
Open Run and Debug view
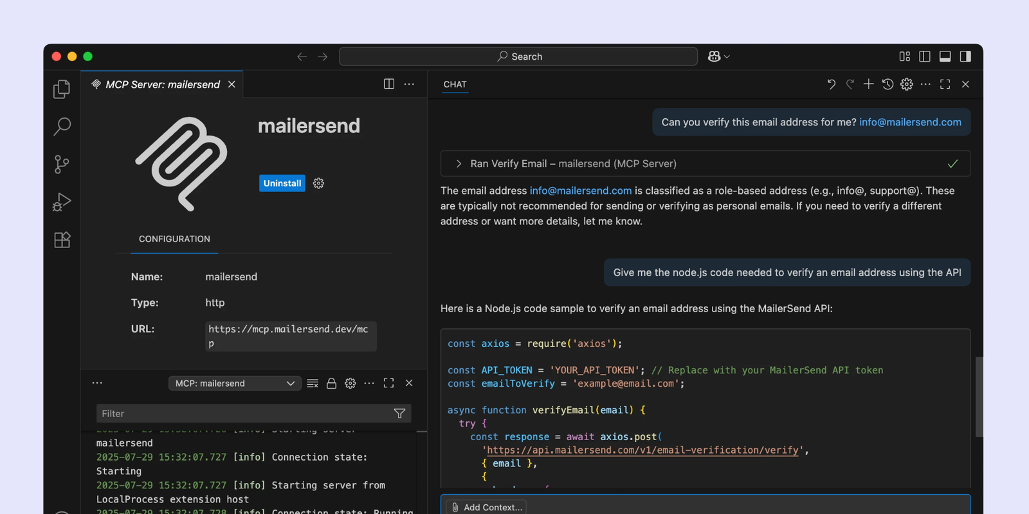62,202
